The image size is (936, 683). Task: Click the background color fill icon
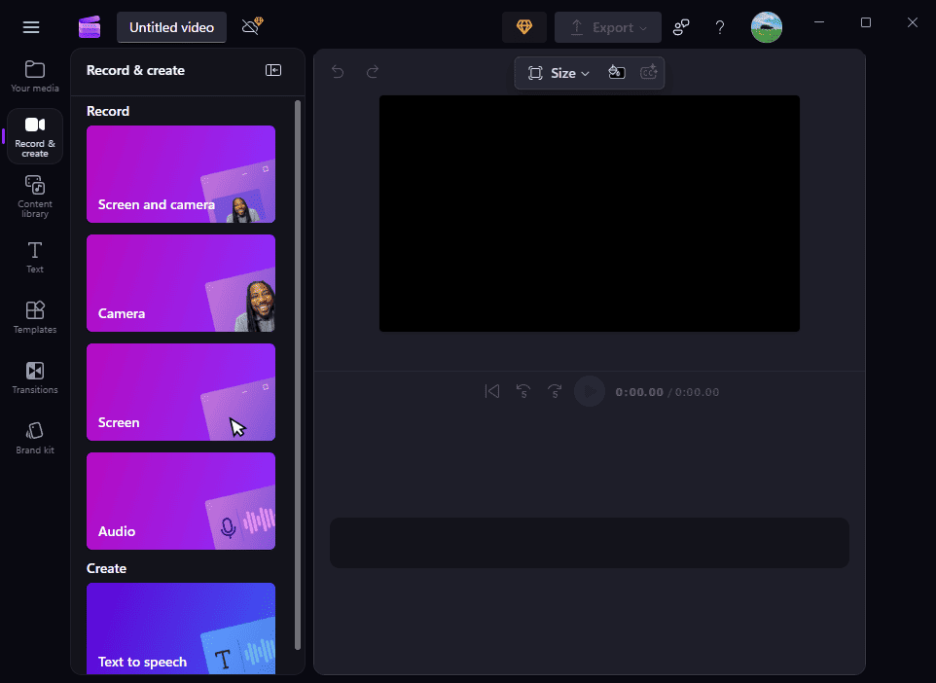click(x=616, y=72)
